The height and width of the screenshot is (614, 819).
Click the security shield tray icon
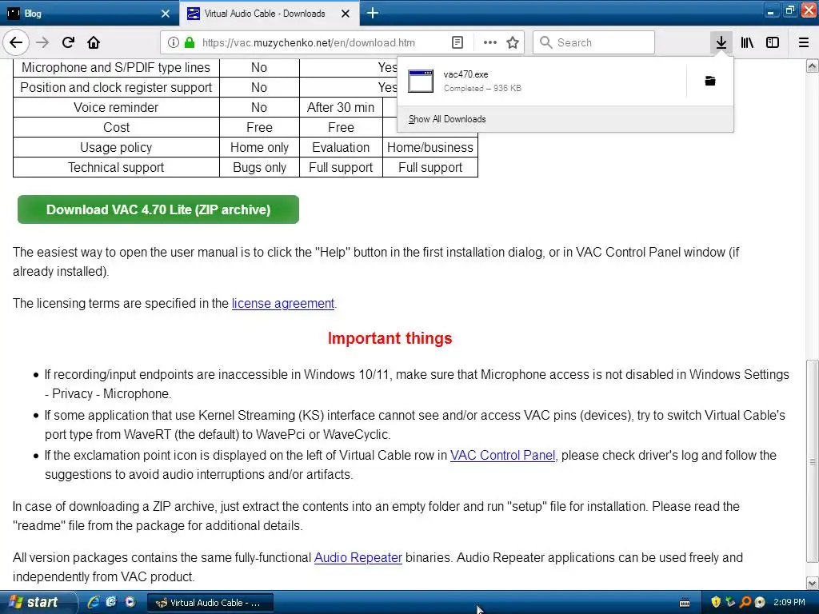coord(716,602)
